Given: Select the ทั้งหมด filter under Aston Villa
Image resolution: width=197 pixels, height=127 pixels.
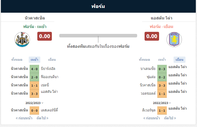Looking at the screenshot, I should (145, 60).
